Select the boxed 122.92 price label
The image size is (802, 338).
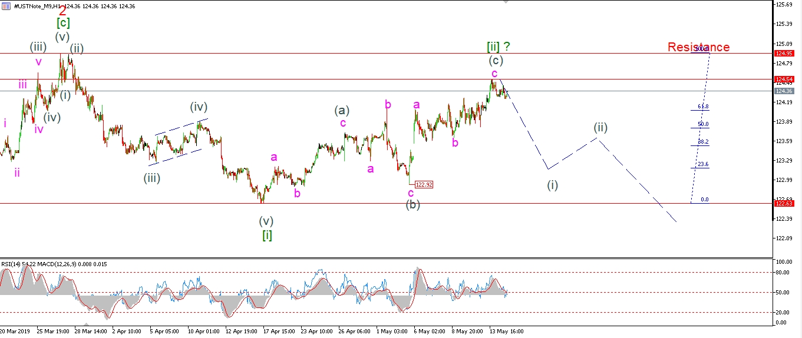(424, 184)
